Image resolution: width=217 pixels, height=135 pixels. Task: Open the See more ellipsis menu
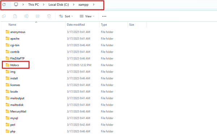coord(104,16)
